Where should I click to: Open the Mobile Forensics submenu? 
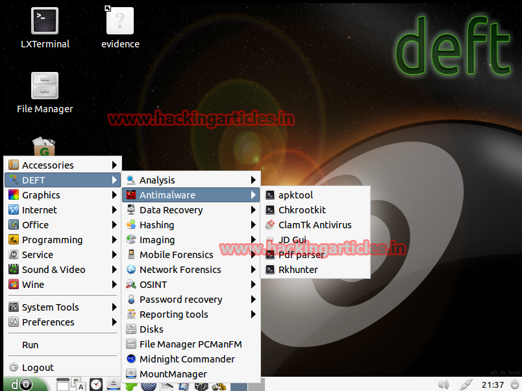(191, 255)
